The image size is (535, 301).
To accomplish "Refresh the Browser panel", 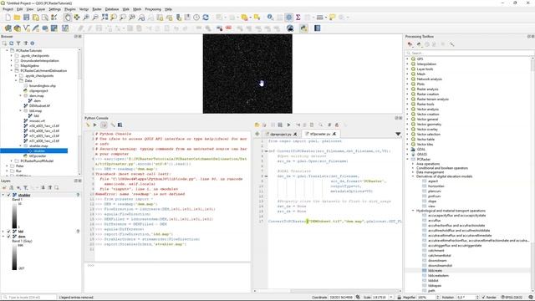I will [x=11, y=43].
